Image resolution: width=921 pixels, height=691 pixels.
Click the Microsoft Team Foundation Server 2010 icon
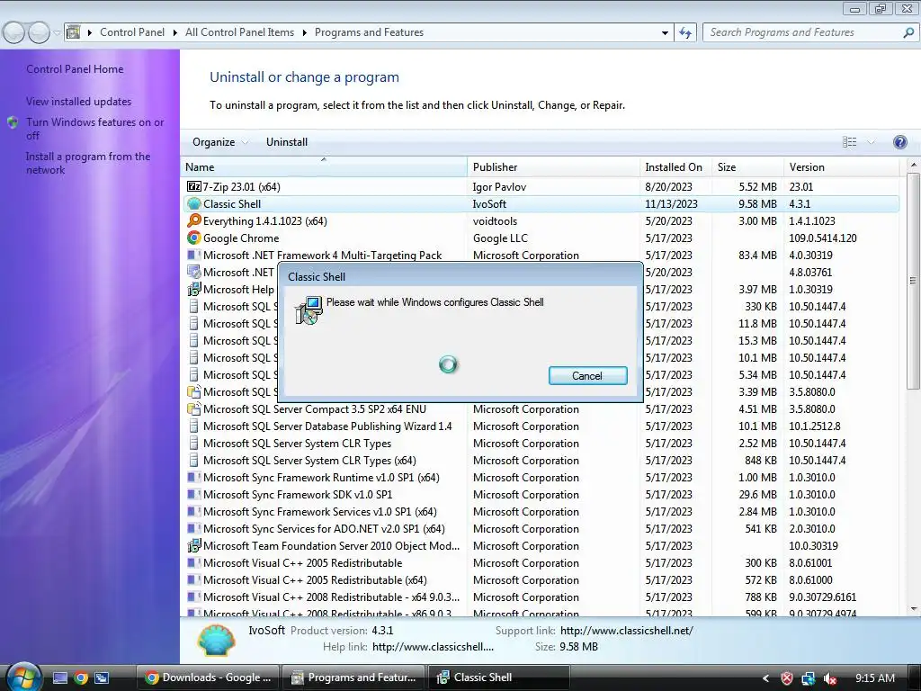pyautogui.click(x=194, y=546)
